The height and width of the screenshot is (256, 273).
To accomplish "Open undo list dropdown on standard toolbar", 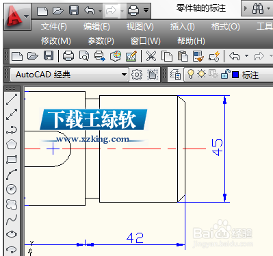I will [246, 55].
